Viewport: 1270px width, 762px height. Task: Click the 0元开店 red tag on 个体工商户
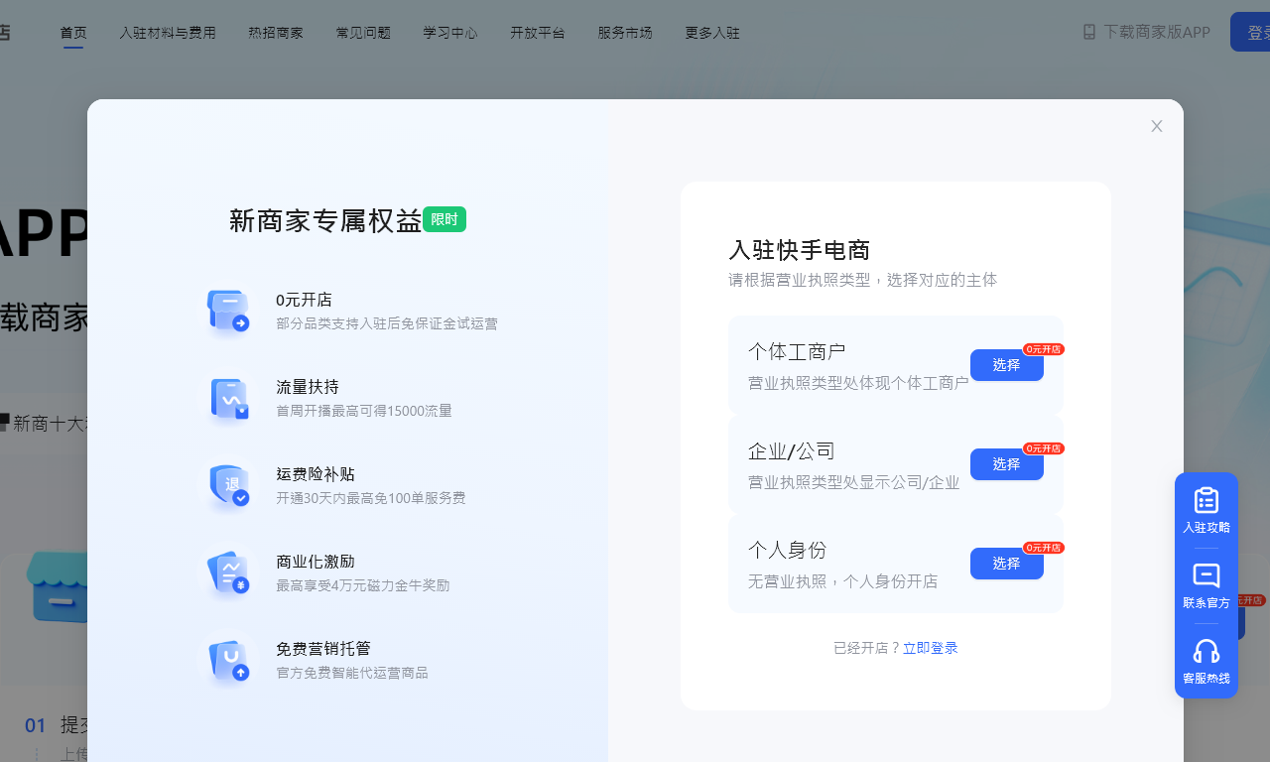coord(1044,349)
